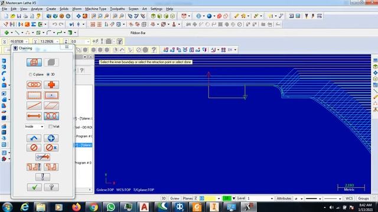Open the Machine Type menu

click(96, 9)
